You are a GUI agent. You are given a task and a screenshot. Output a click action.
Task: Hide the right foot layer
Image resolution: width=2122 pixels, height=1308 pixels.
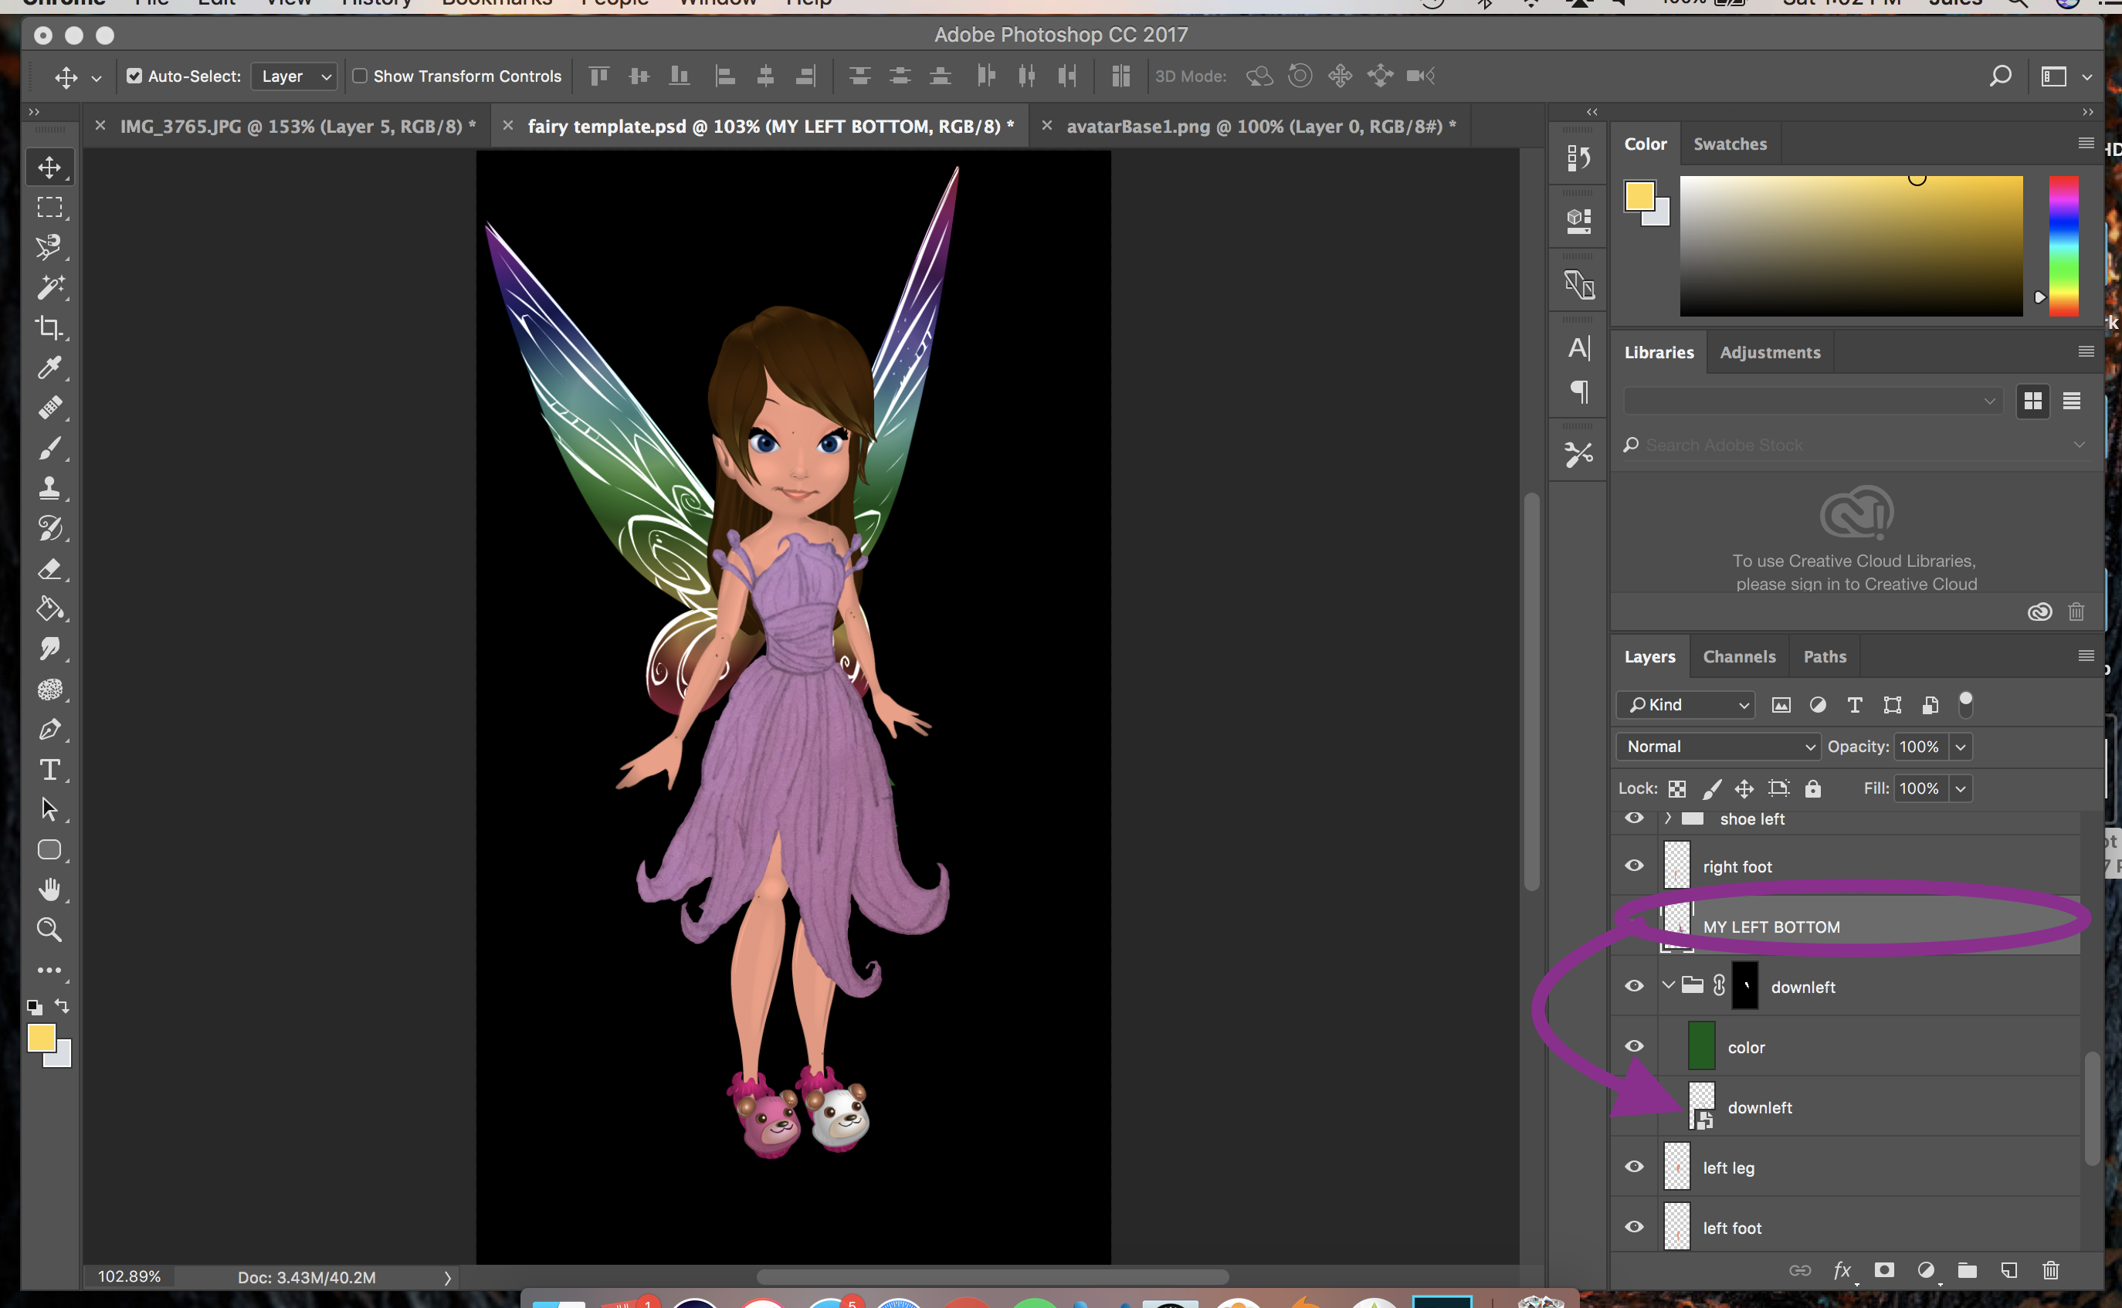tap(1634, 866)
